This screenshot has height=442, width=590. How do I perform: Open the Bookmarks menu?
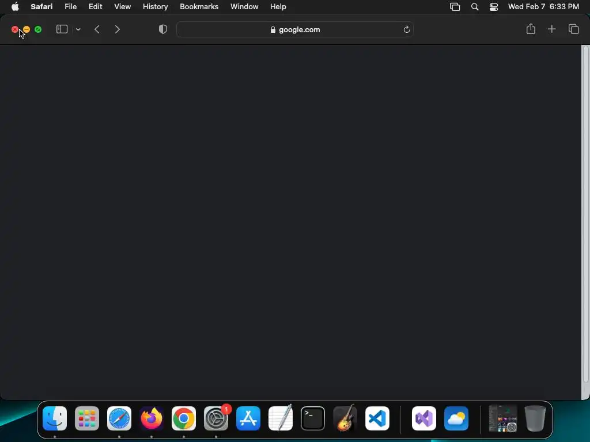pyautogui.click(x=199, y=7)
